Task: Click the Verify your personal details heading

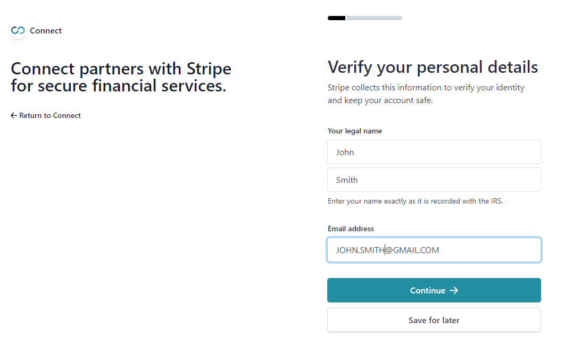Action: 433,67
